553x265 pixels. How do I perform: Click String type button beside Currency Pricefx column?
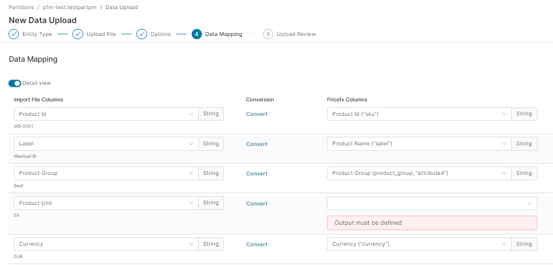pos(524,244)
